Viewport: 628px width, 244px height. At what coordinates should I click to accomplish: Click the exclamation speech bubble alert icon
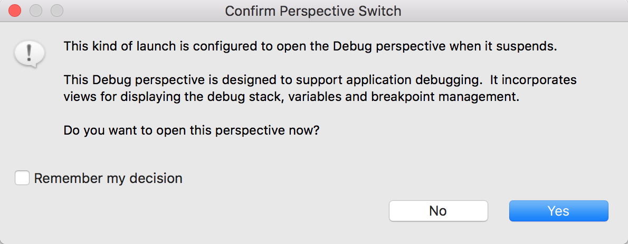(x=30, y=54)
